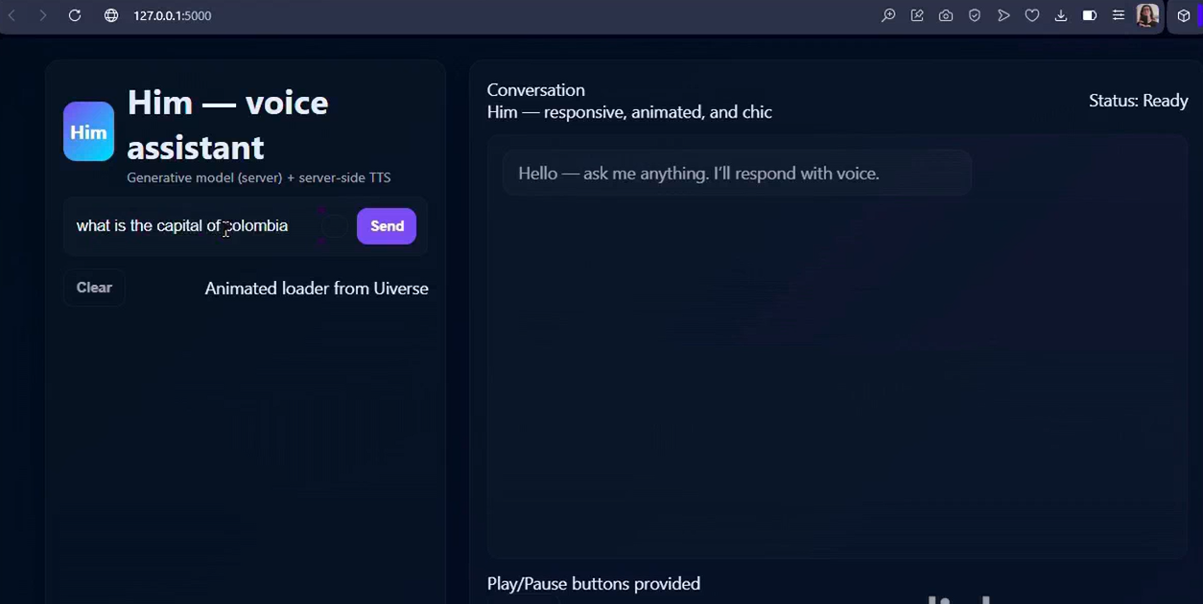Capture page with the camera icon
Viewport: 1203px width, 604px height.
pyautogui.click(x=946, y=15)
